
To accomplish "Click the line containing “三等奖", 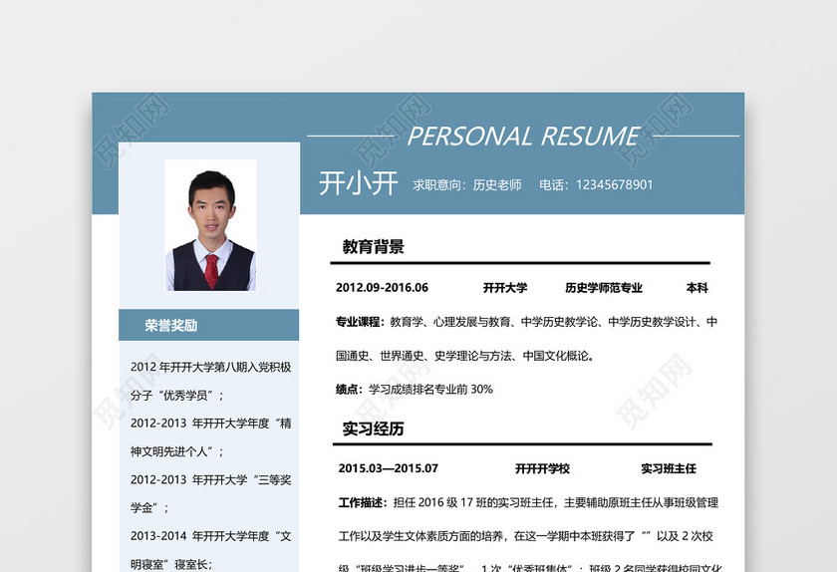I will [211, 479].
